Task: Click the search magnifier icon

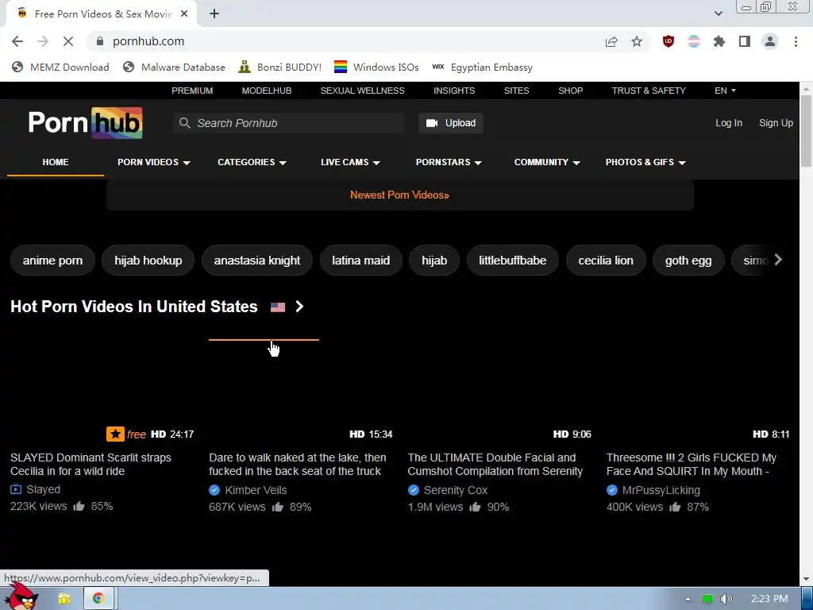Action: click(x=184, y=123)
